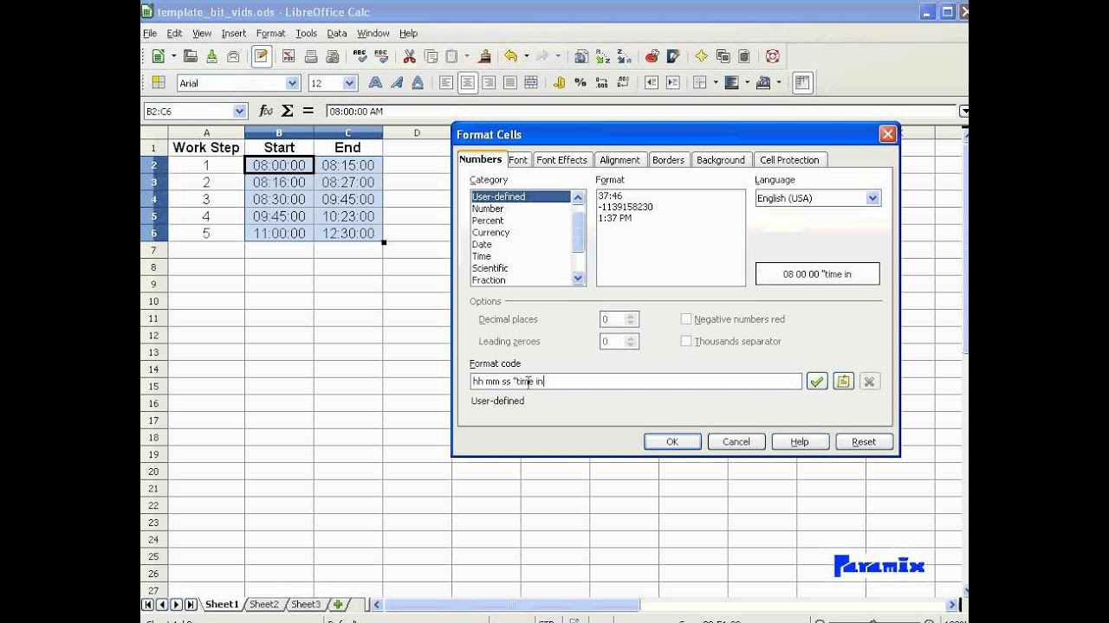The height and width of the screenshot is (623, 1109).
Task: Align cell contents left
Action: pyautogui.click(x=446, y=82)
